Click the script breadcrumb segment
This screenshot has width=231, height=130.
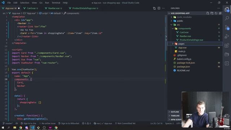tap(43, 13)
